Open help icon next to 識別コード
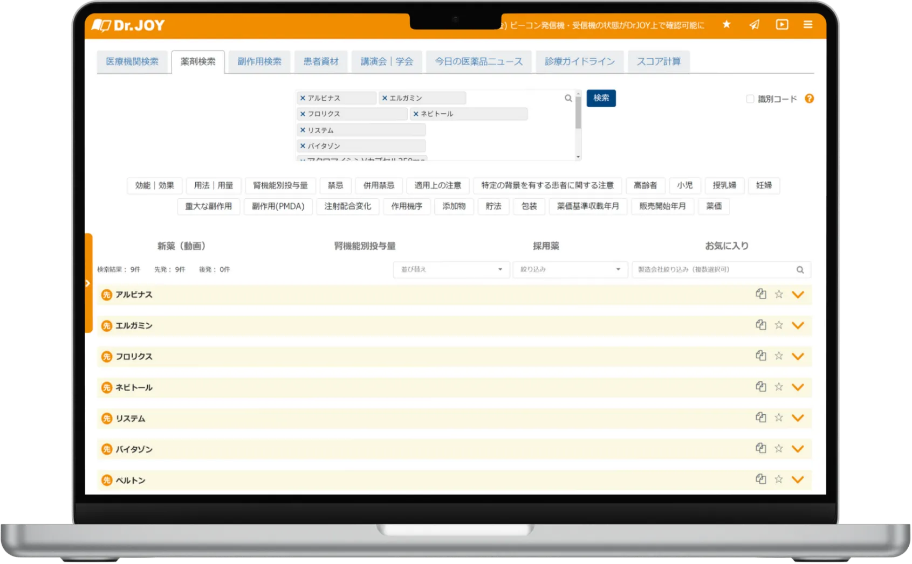Image resolution: width=912 pixels, height=564 pixels. (x=809, y=99)
